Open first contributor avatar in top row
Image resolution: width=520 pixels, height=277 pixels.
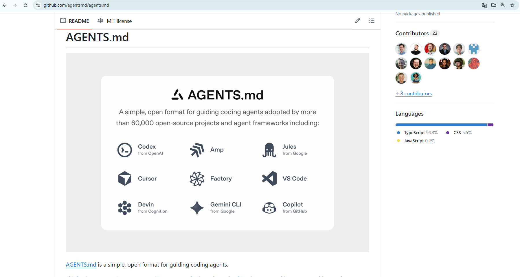[401, 49]
